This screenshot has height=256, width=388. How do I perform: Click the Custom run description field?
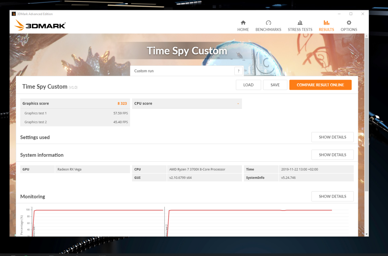(182, 71)
